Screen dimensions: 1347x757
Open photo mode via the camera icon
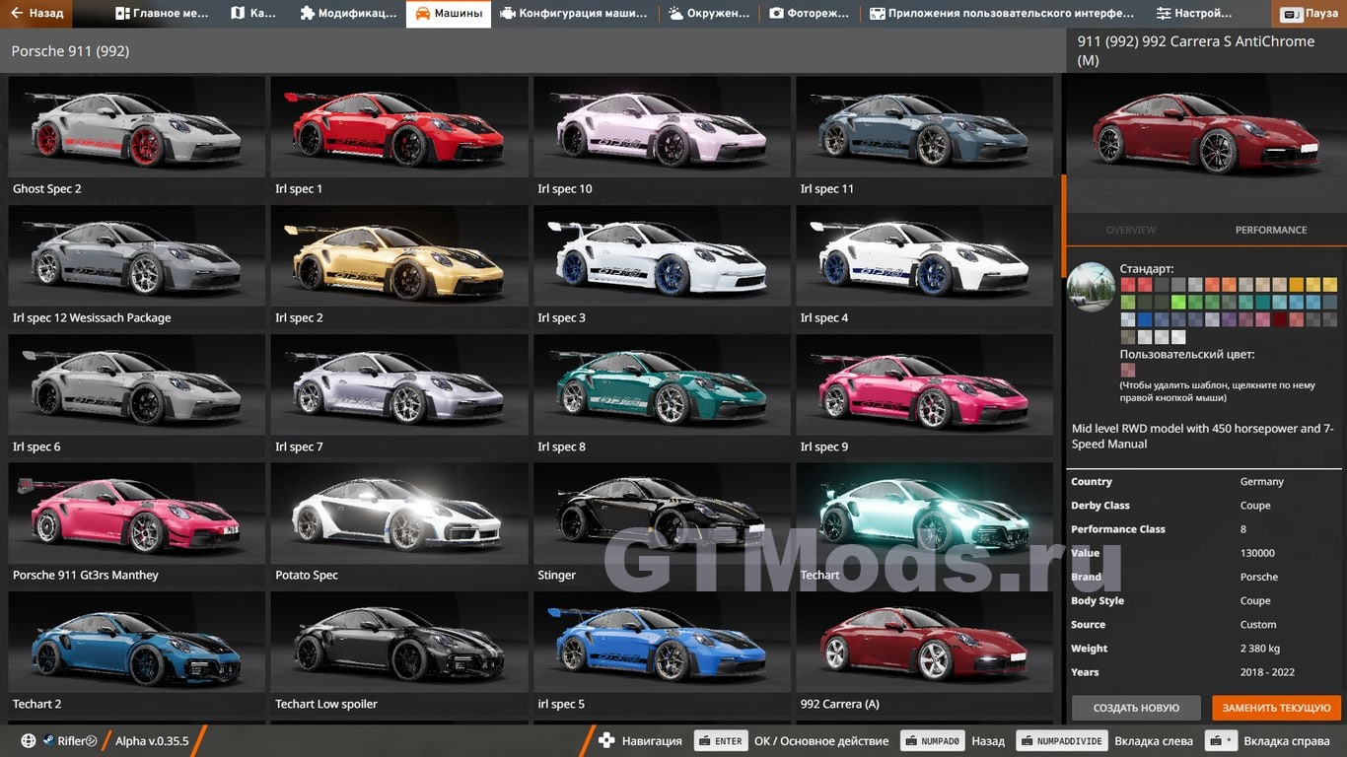776,14
